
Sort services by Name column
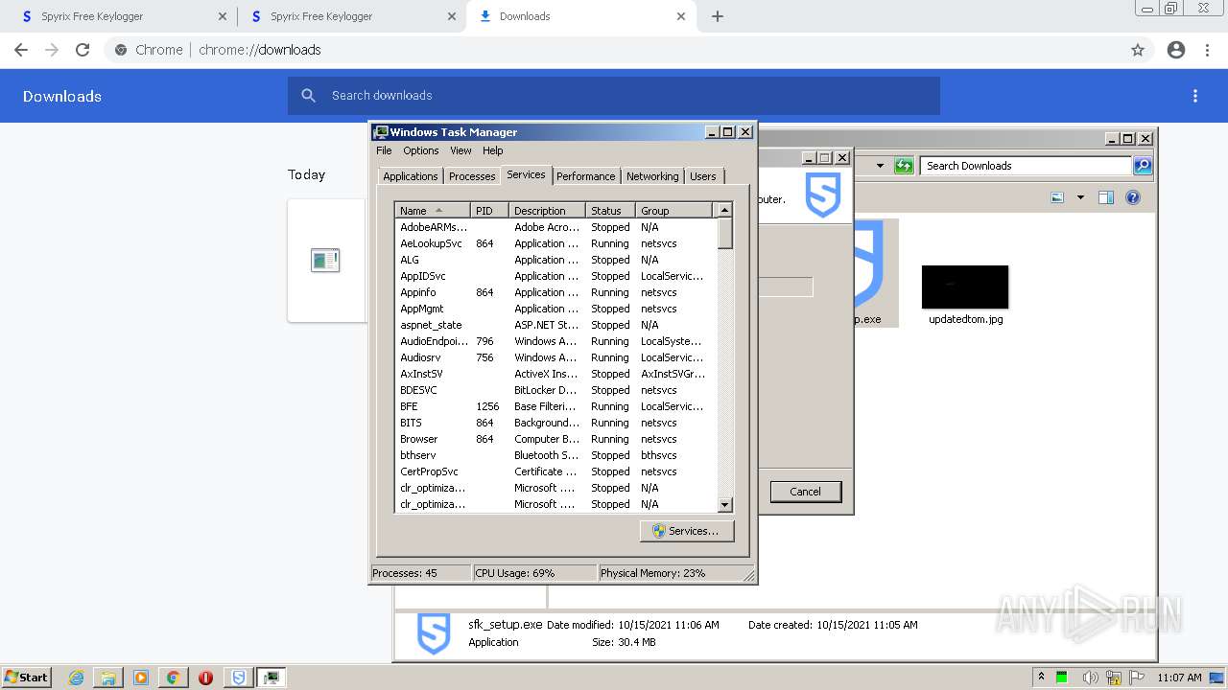(433, 211)
